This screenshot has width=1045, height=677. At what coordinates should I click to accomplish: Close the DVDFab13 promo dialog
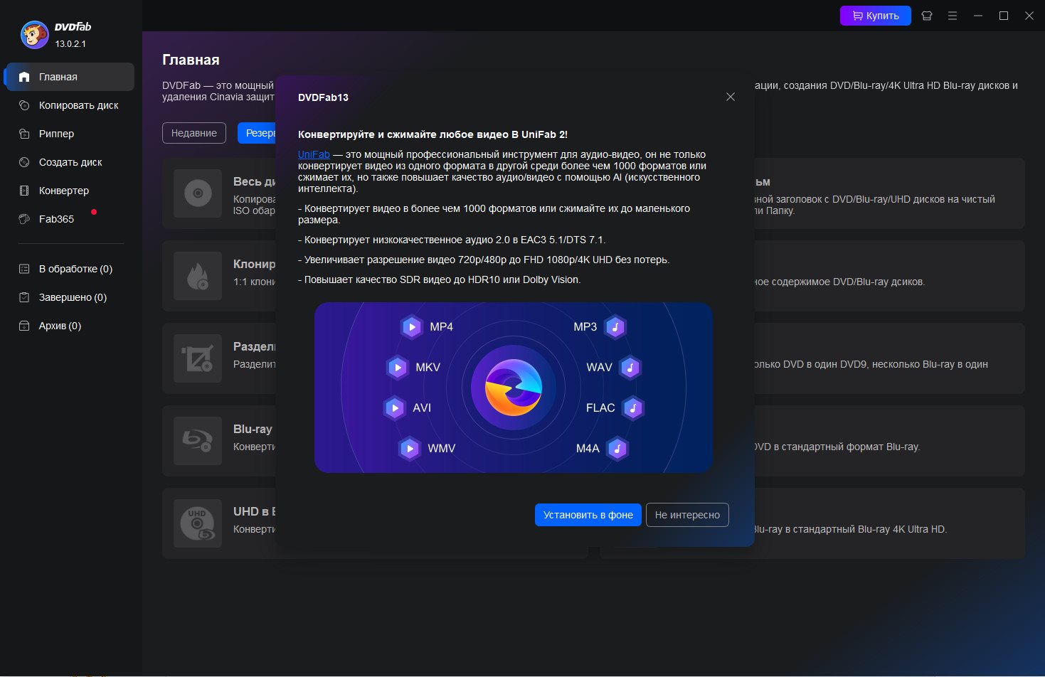(x=731, y=97)
